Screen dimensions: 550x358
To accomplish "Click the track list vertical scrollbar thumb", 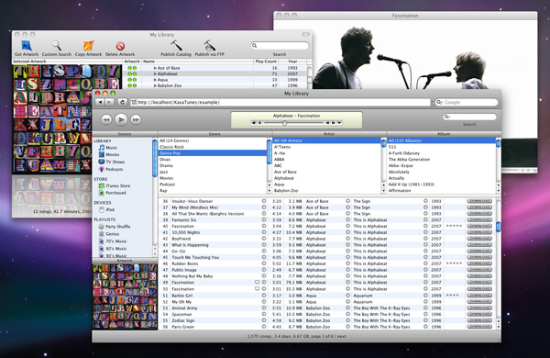I will click(498, 227).
